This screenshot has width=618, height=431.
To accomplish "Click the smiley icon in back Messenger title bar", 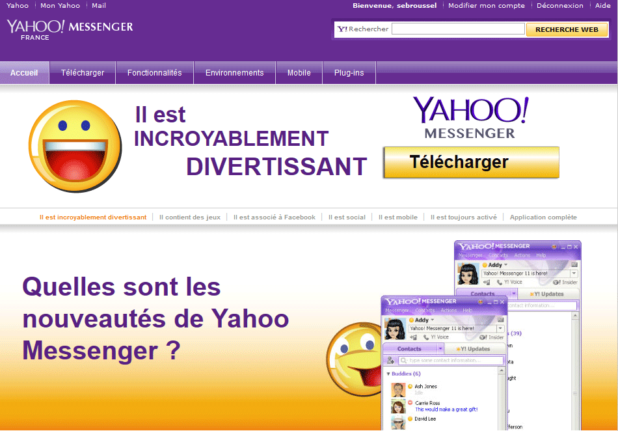I will [x=554, y=247].
